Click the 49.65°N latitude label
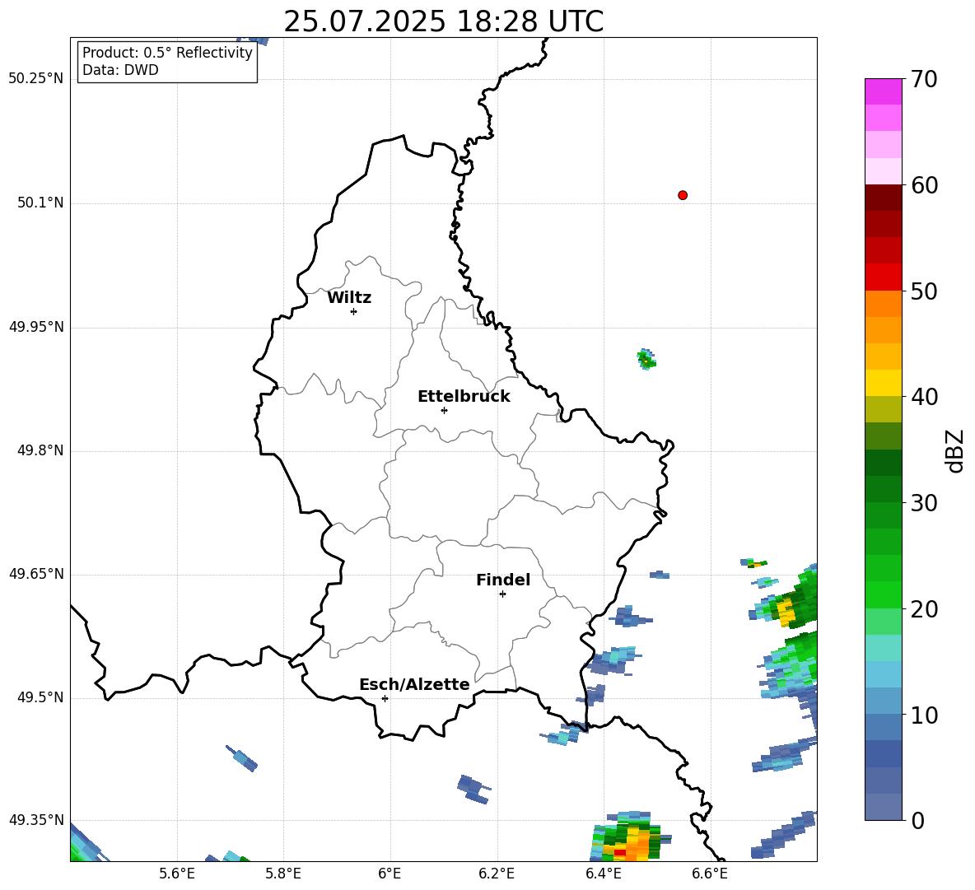 point(36,574)
